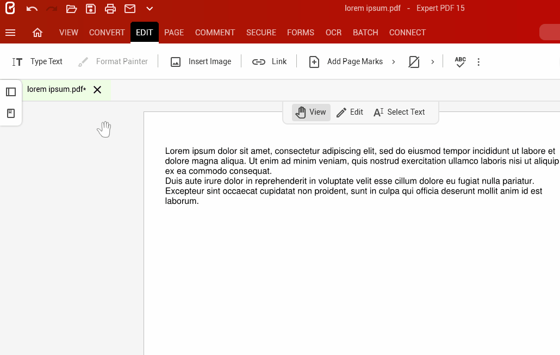Open a file with the folder icon
The height and width of the screenshot is (355, 560).
tap(71, 9)
